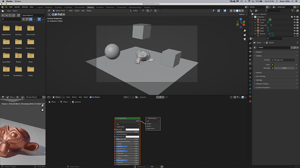Switch to the Shading workspace tab

[x=90, y=7]
